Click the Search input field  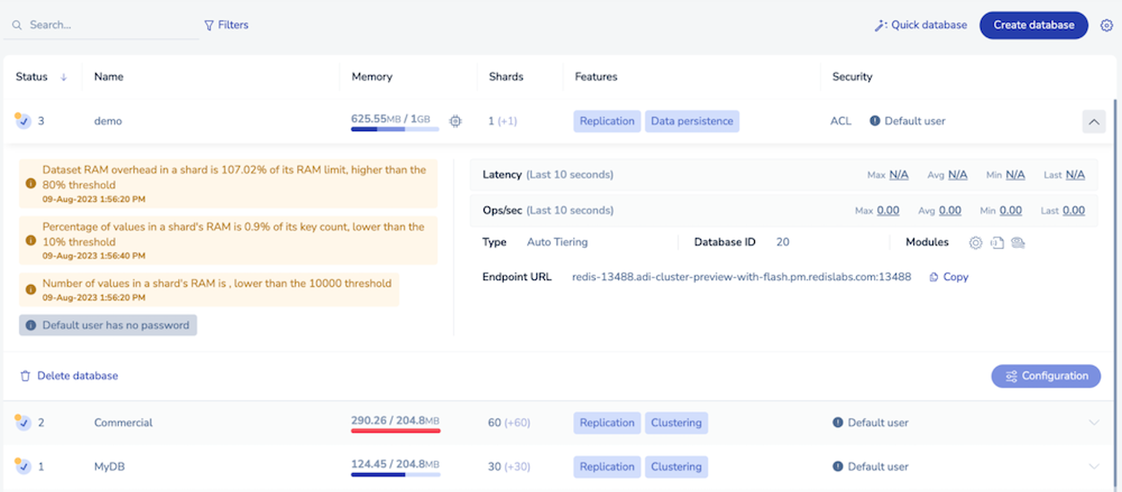point(105,25)
